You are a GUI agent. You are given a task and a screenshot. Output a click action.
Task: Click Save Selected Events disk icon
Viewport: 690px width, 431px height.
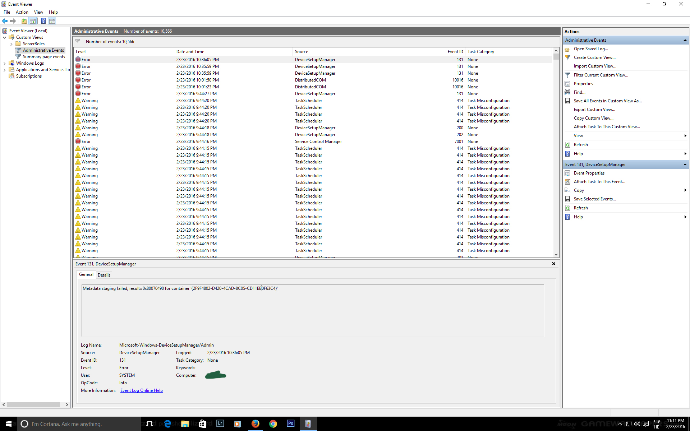click(x=567, y=199)
